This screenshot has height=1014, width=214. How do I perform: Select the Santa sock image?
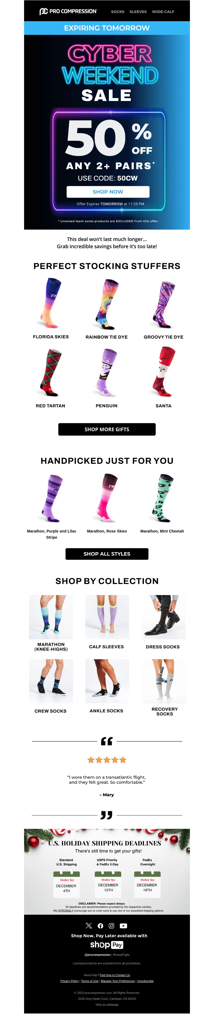pyautogui.click(x=163, y=371)
